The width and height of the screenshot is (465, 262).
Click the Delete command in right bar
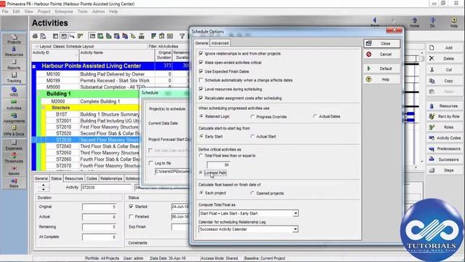(x=445, y=58)
